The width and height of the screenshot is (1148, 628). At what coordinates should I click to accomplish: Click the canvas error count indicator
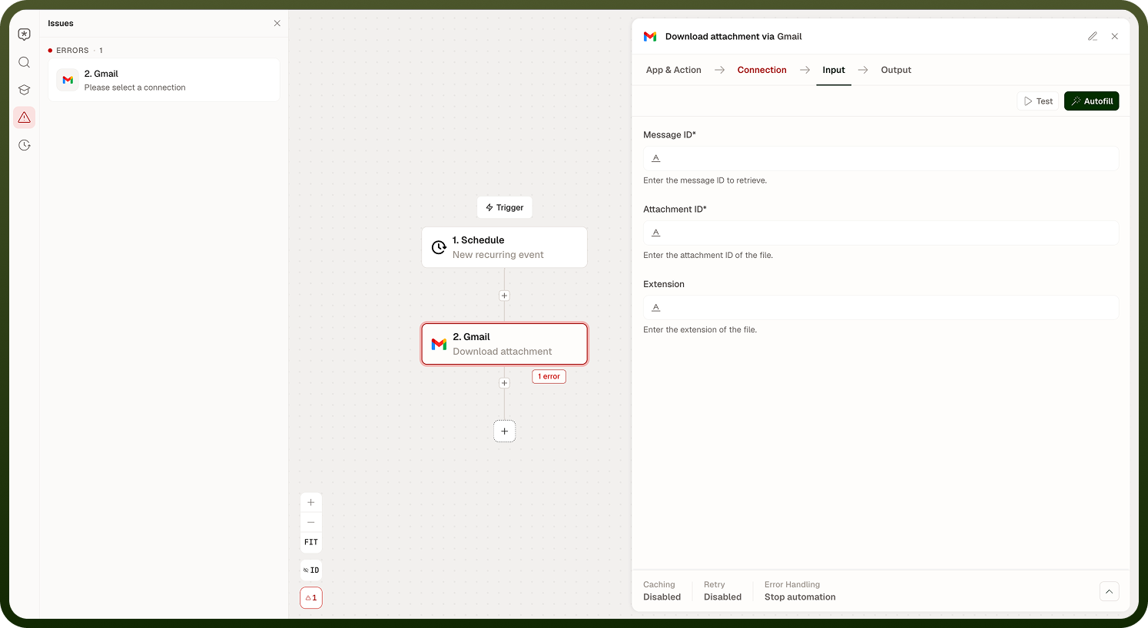[x=311, y=598]
